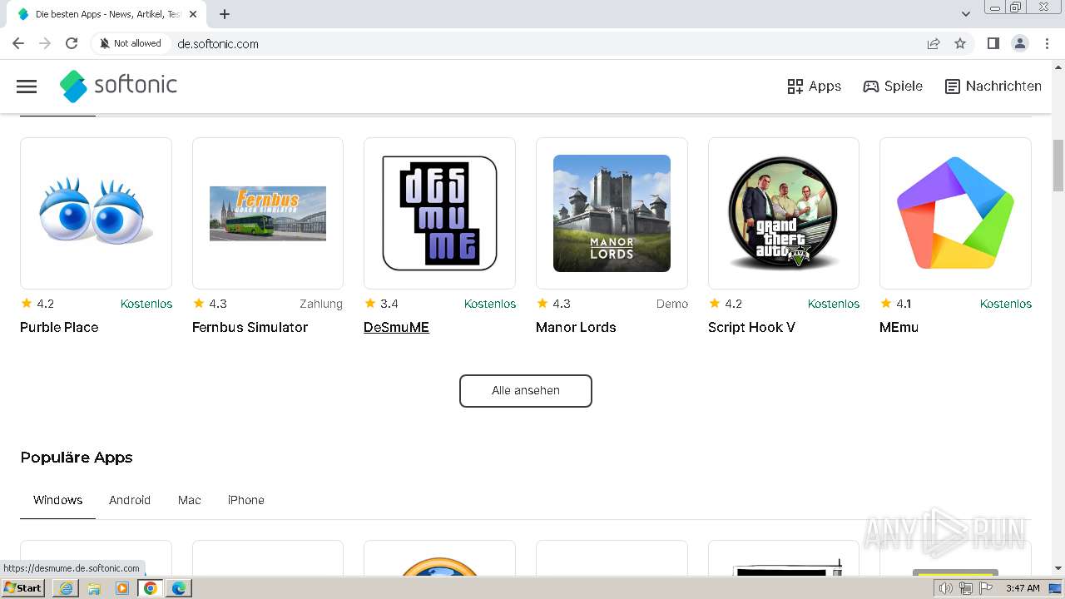The width and height of the screenshot is (1065, 599).
Task: Toggle the browser side panel
Action: click(x=993, y=43)
